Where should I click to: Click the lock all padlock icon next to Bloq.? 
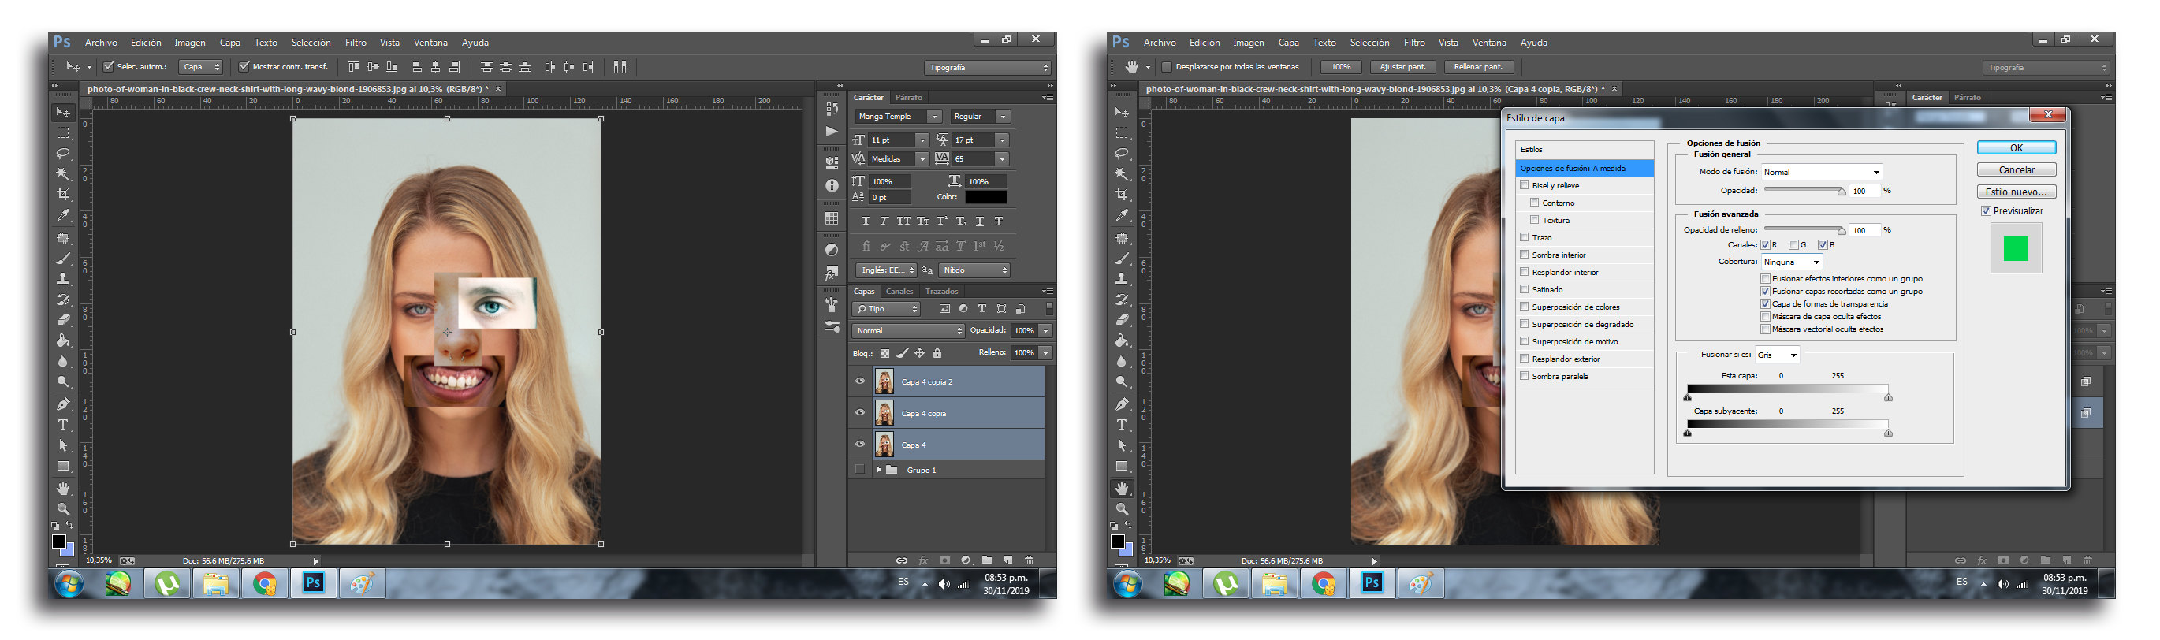[937, 353]
